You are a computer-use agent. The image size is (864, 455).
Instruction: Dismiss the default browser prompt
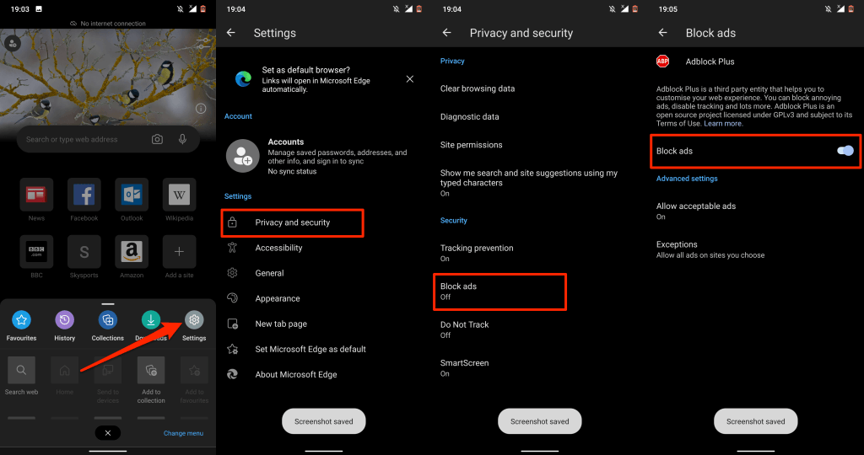coord(410,79)
